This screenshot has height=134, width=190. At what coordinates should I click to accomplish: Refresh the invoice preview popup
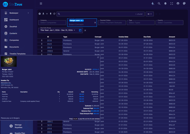[98, 58]
